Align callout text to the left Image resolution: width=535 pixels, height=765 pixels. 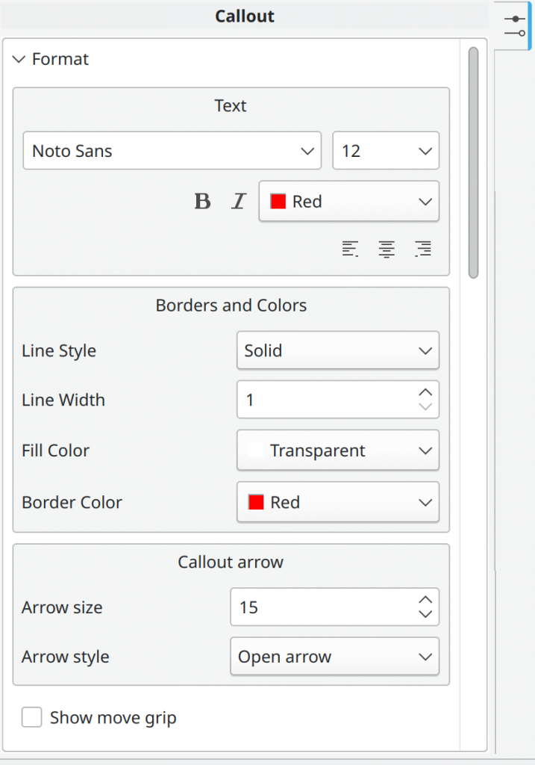pyautogui.click(x=350, y=249)
